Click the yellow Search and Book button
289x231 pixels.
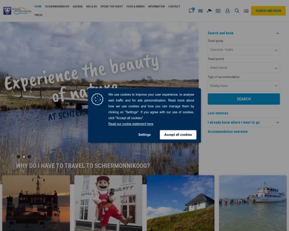point(268,11)
